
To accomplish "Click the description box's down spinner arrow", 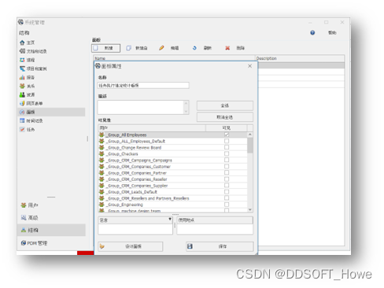I will pos(186,111).
